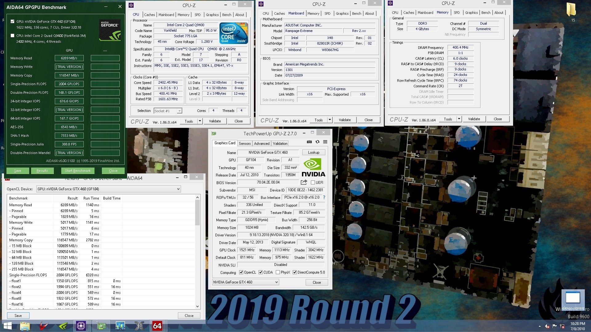591x332 pixels.
Task: Select the 'Single-Precision FLOPS' row in results list
Action: 101,275
